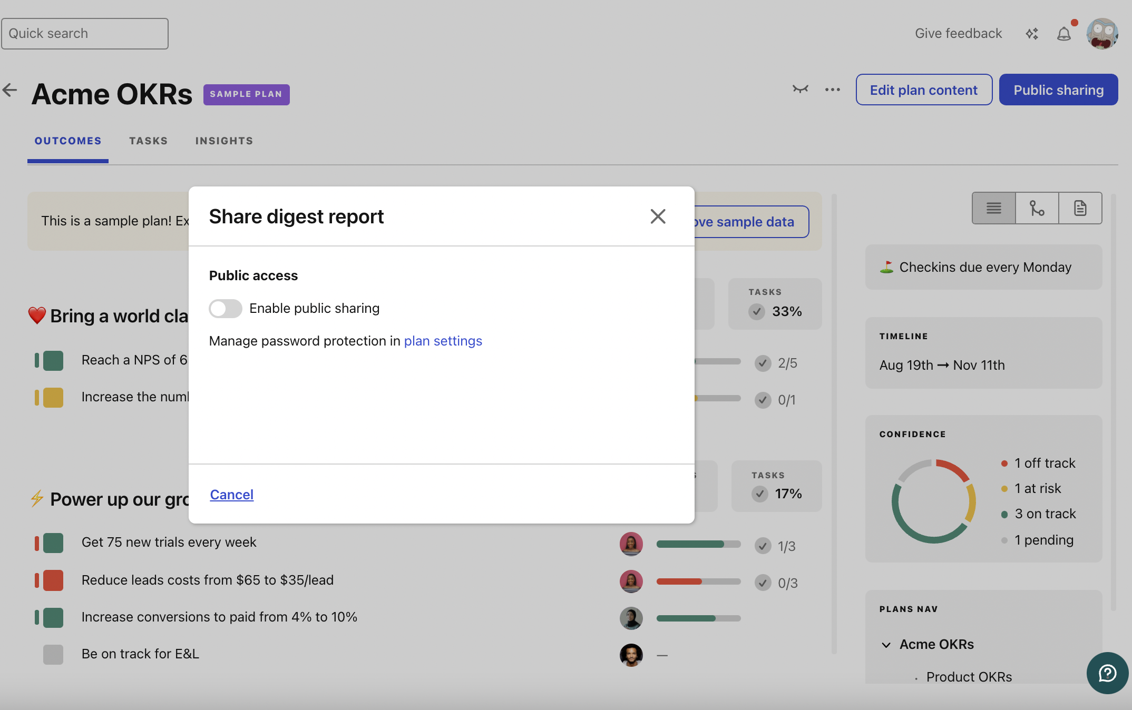Toggle Enable public sharing switch
The image size is (1132, 710).
(226, 308)
